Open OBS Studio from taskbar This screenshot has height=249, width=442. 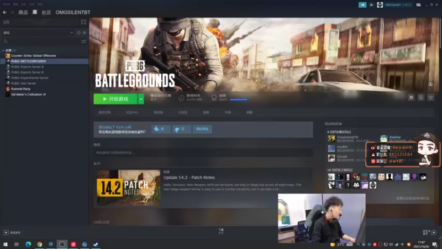62,244
